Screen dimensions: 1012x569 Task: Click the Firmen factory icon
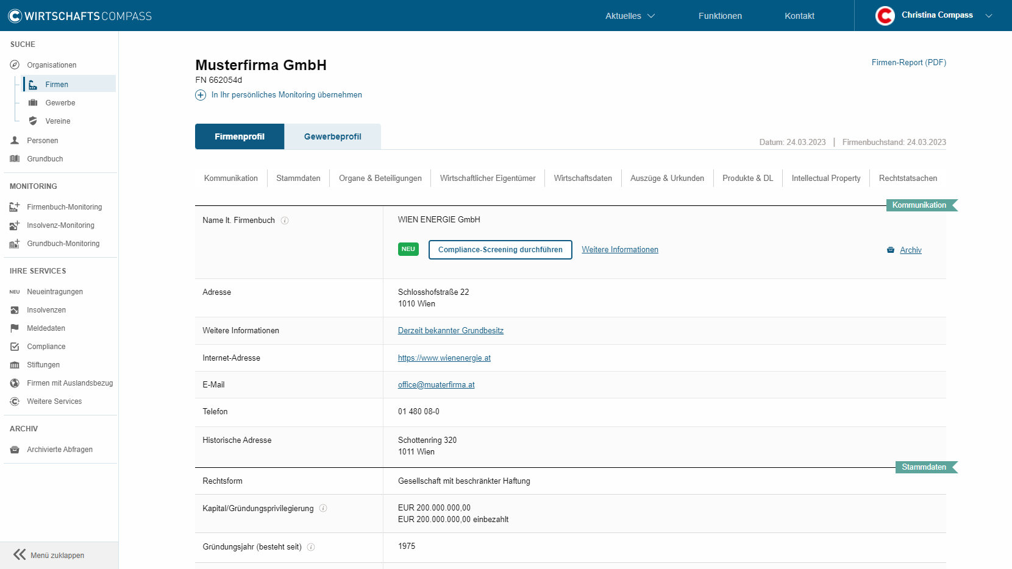[33, 84]
